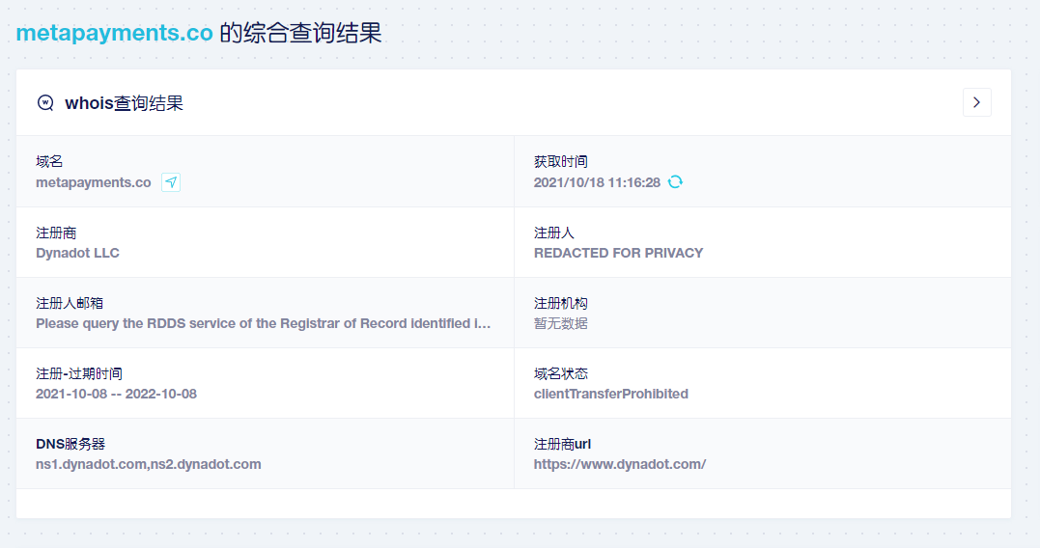Refresh the whois fetch time
The height and width of the screenshot is (548, 1040).
pos(675,182)
